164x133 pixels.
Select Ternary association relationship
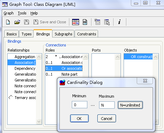[x=22, y=98]
